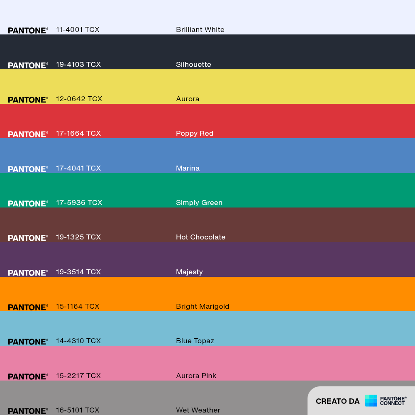Click the Pantone logo in Blue Topaz row
415x415 pixels.
[x=28, y=342]
